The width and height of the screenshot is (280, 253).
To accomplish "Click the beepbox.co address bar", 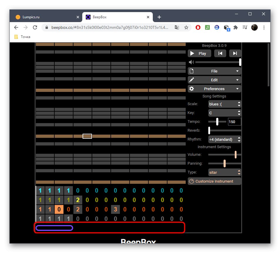I will pyautogui.click(x=110, y=27).
